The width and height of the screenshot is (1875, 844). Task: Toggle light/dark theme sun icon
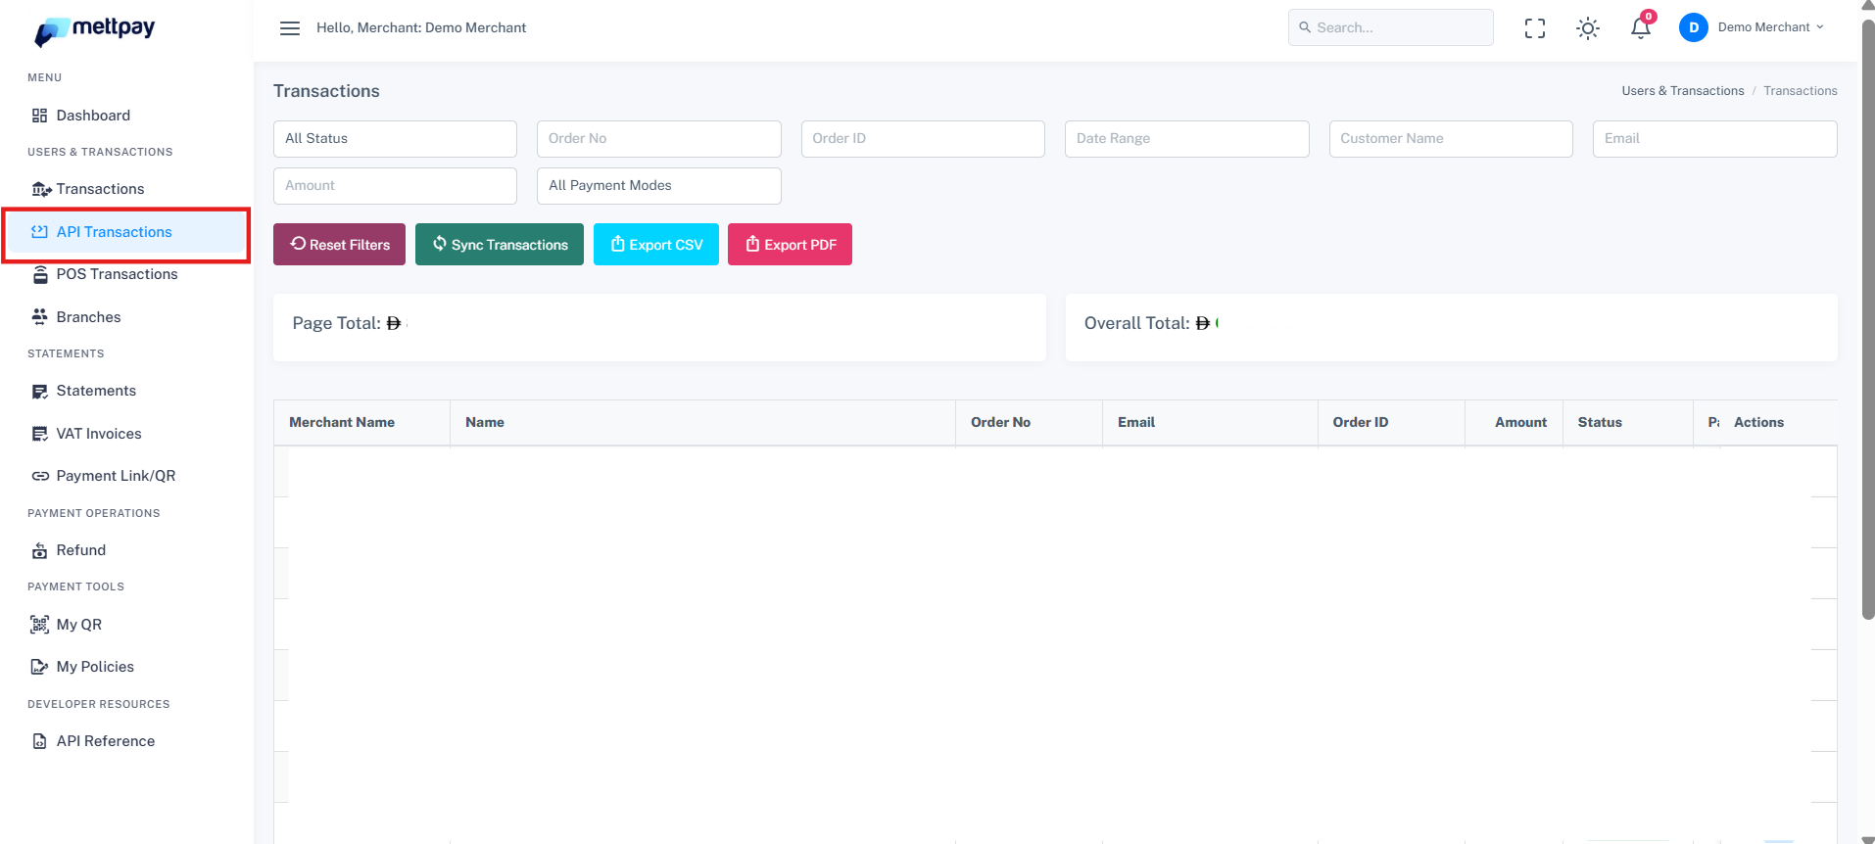1588,28
